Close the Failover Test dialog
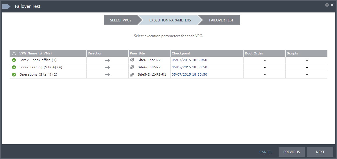Screen dimensions: 337x159 pyautogui.click(x=332, y=5)
